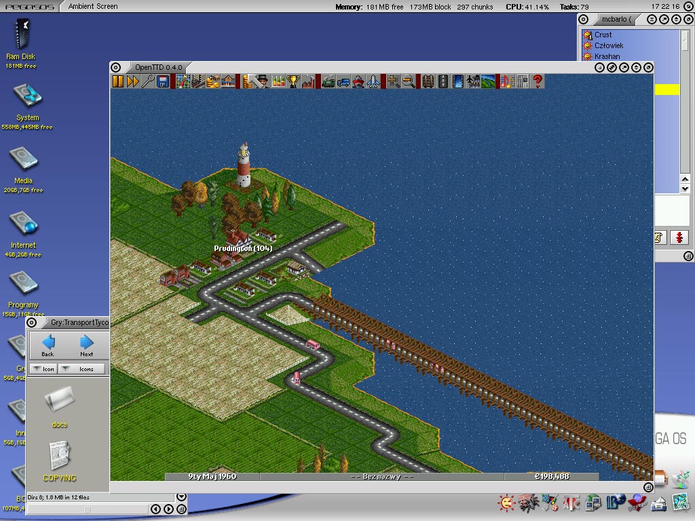Image resolution: width=695 pixels, height=521 pixels.
Task: Show the list of aircraft
Action: click(373, 81)
